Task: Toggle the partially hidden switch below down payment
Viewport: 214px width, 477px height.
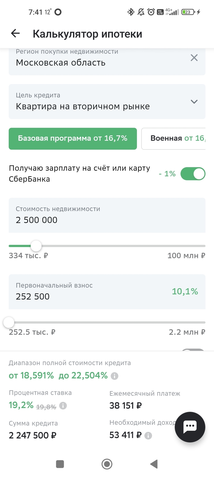Action: click(x=193, y=350)
